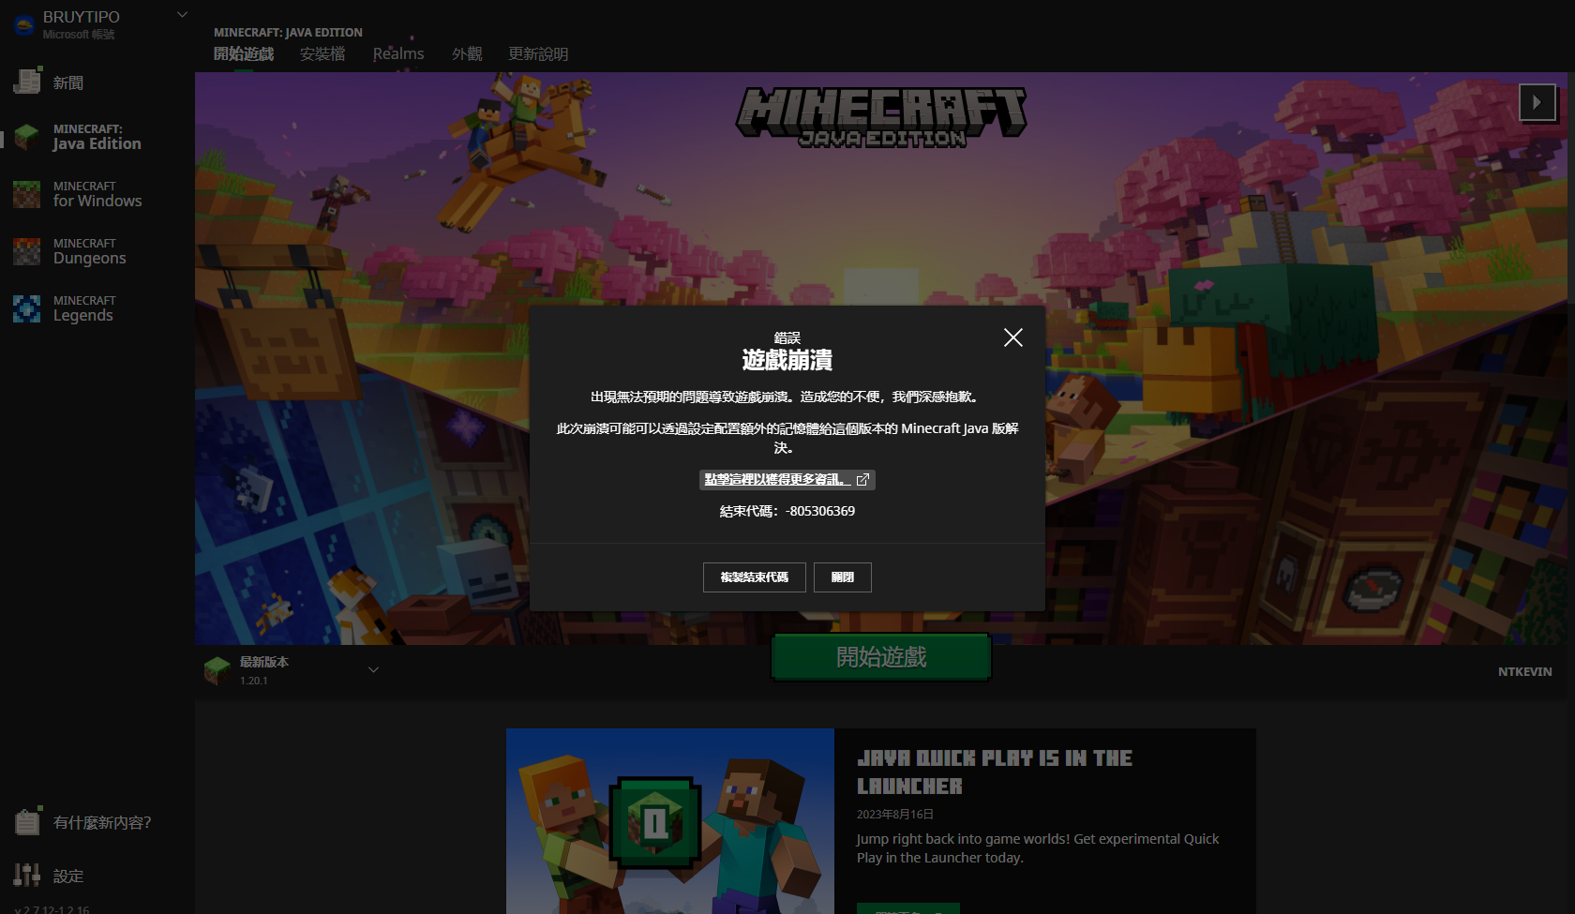Click the Minecraft Java Edition logo on banner
The height and width of the screenshot is (914, 1575).
[881, 118]
